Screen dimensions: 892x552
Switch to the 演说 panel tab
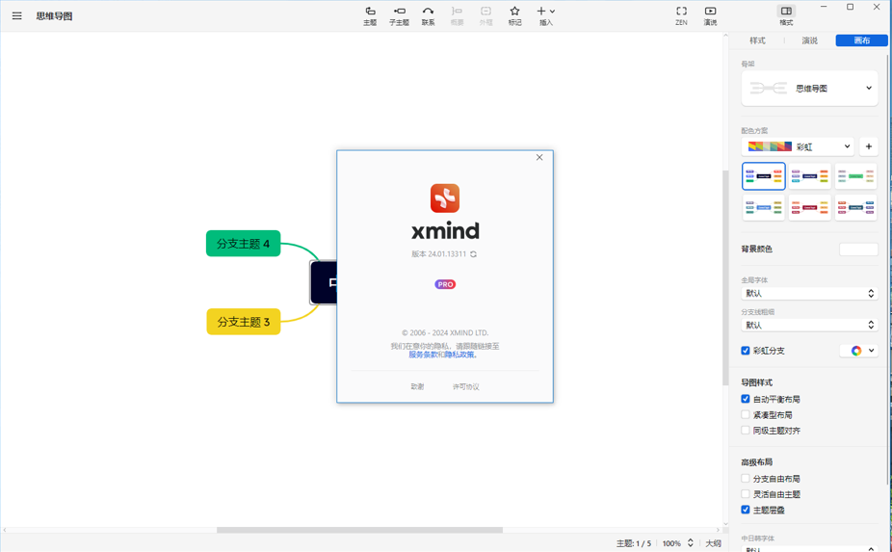(x=809, y=40)
